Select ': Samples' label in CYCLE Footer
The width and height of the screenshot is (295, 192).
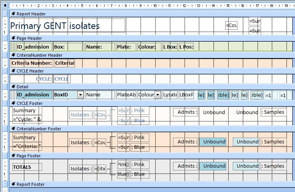click(274, 112)
